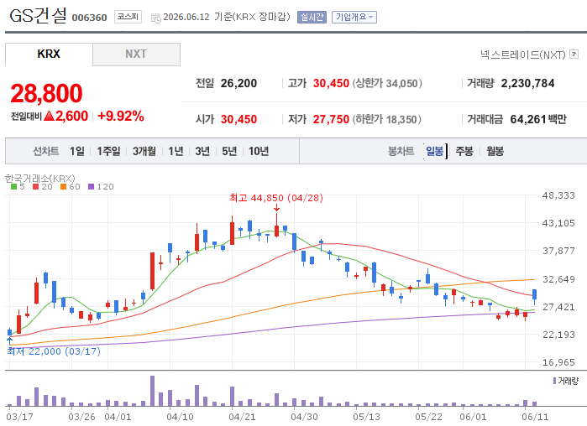Click the GS건설 stock name
Viewport: 587px width, 426px height.
[x=38, y=16]
